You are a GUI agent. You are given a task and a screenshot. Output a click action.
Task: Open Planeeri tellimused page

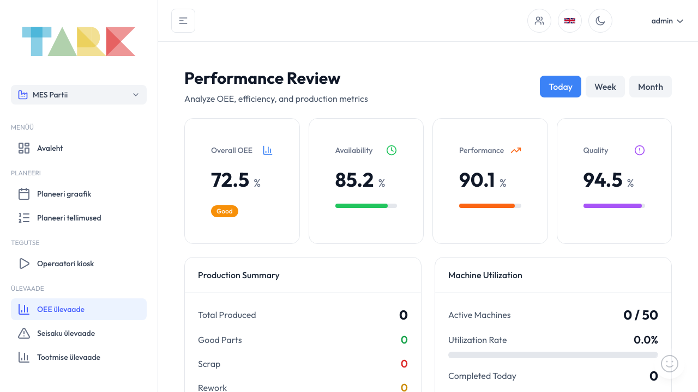point(69,218)
